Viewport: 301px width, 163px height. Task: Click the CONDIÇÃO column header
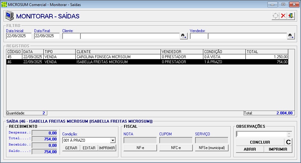[x=224, y=51]
